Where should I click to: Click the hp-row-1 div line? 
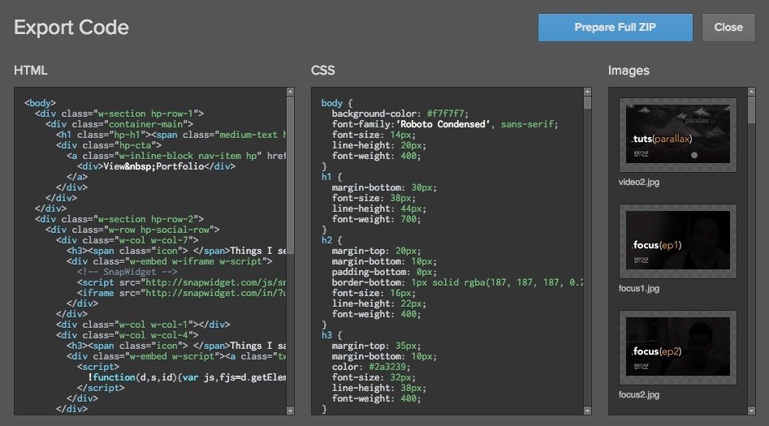pos(119,114)
